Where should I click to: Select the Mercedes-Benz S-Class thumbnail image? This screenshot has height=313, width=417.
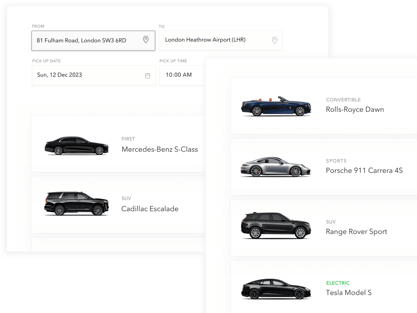(x=77, y=145)
